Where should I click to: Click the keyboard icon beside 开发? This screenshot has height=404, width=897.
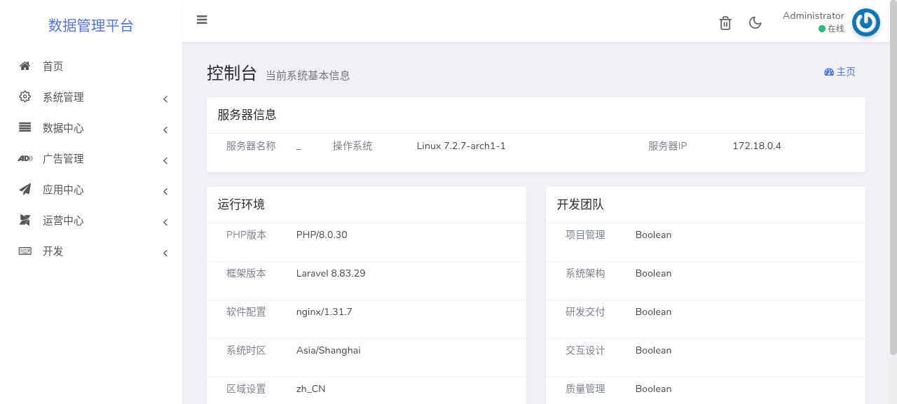point(25,251)
